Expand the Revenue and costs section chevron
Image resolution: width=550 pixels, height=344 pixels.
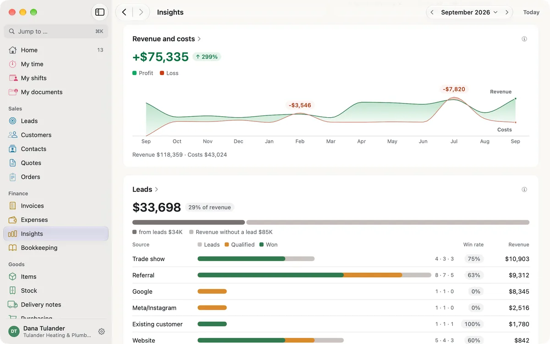click(199, 39)
